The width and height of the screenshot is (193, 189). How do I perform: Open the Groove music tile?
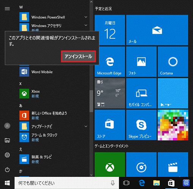[141, 164]
